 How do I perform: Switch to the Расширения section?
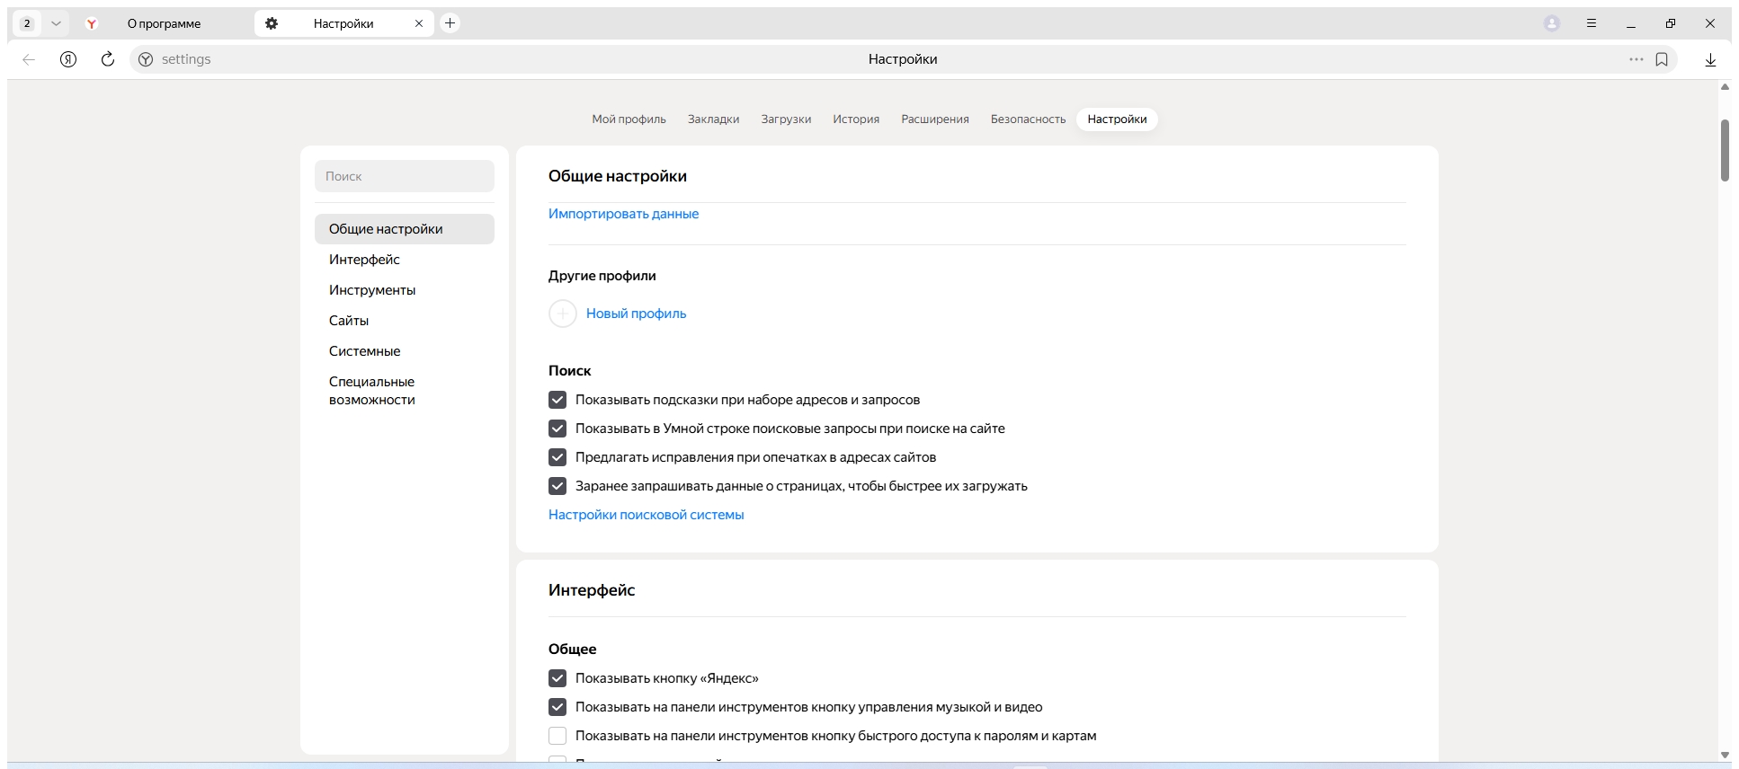tap(935, 119)
